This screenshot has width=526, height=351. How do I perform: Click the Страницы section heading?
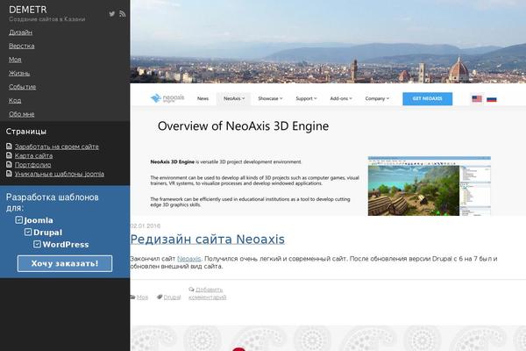click(x=26, y=132)
